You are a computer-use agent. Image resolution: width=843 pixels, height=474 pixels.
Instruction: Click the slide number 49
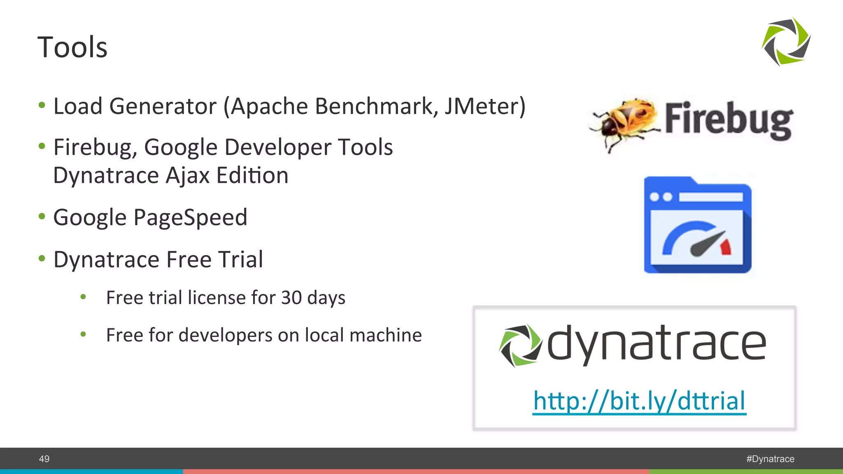point(44,459)
